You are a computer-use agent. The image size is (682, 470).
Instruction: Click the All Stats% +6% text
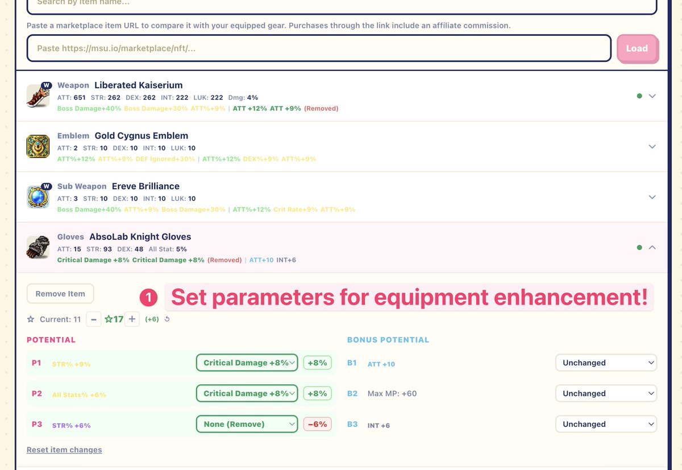[79, 394]
